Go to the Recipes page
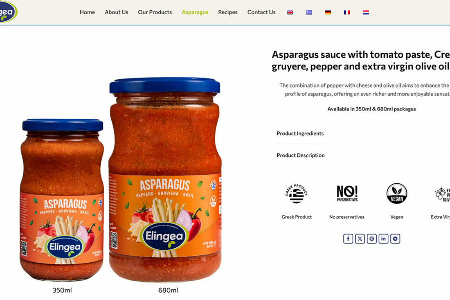 click(228, 12)
